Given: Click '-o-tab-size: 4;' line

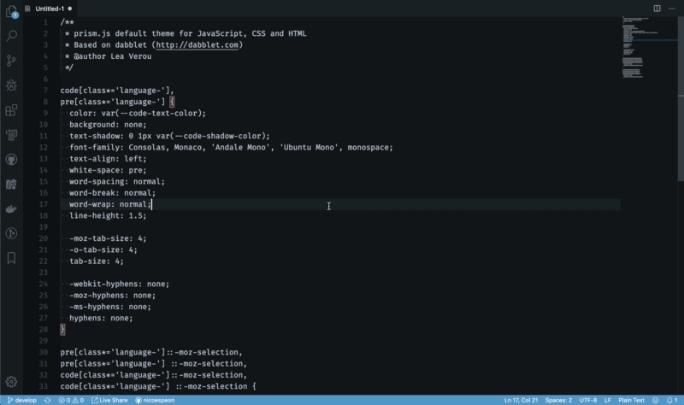Looking at the screenshot, I should pyautogui.click(x=103, y=249).
